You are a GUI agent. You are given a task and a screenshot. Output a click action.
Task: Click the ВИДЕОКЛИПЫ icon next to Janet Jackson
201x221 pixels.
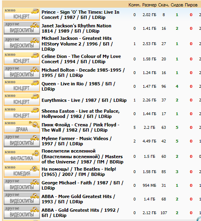pos(22,28)
